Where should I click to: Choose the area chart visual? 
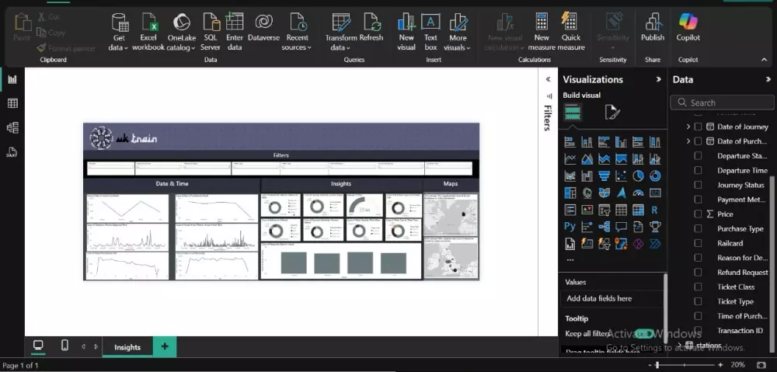[587, 159]
